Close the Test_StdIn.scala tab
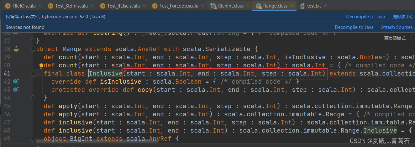 [x=92, y=6]
